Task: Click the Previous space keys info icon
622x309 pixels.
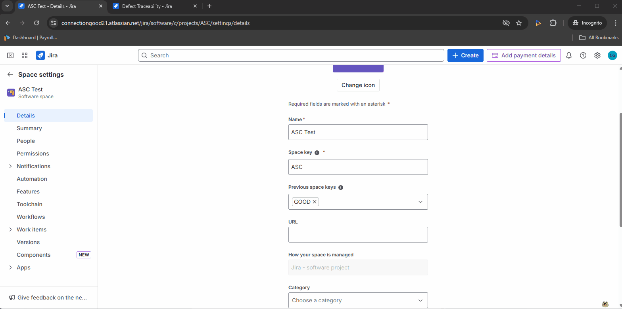Action: (340, 188)
